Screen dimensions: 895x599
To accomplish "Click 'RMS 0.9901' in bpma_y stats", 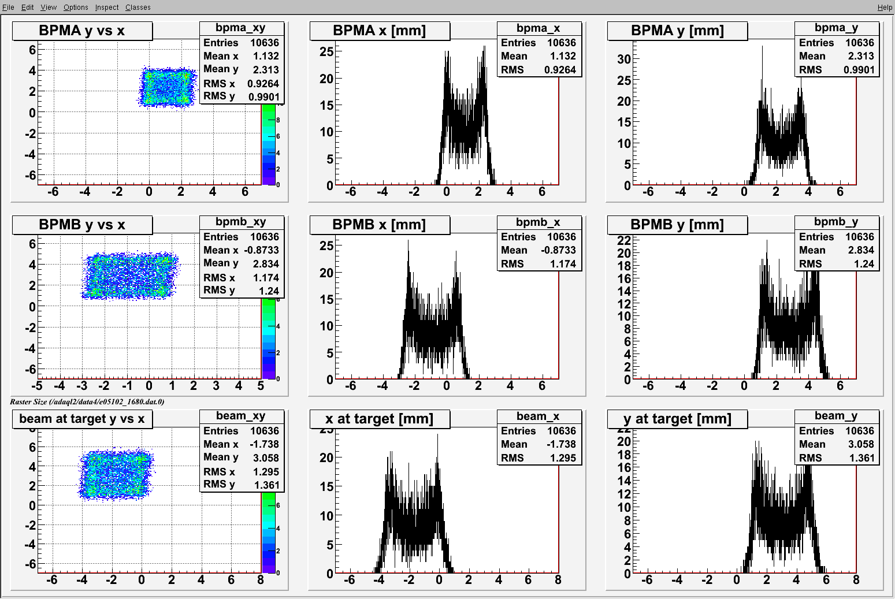I will pos(837,70).
